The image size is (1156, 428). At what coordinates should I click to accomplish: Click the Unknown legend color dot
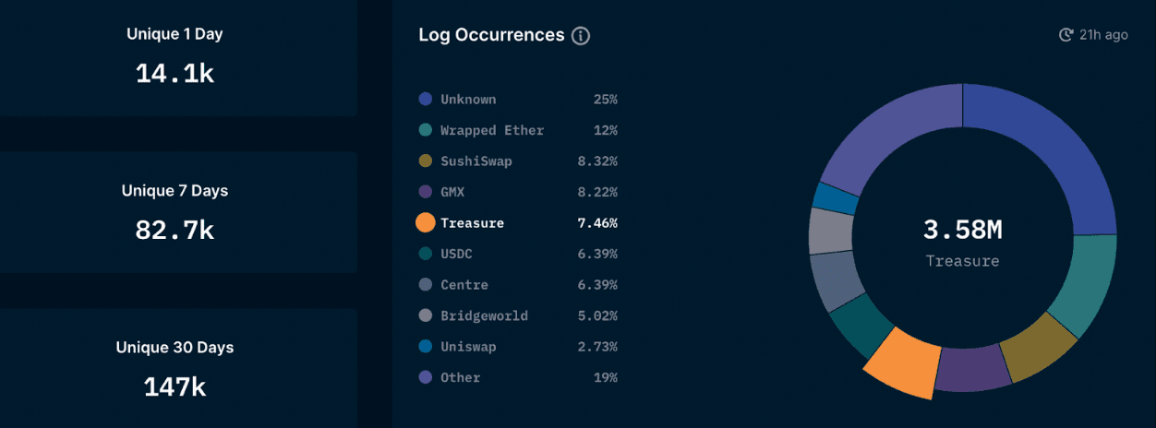click(425, 100)
